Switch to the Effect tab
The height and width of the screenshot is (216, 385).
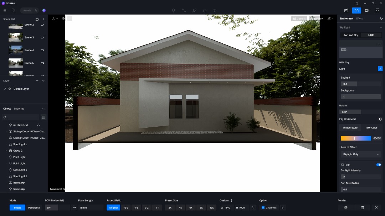point(359,19)
